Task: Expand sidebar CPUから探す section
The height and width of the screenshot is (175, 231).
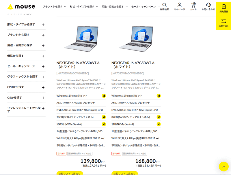Action: 26,87
